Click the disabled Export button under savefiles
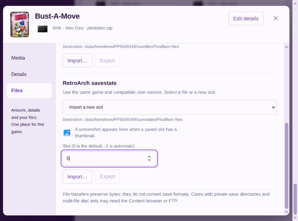The height and width of the screenshot is (221, 298). [x=108, y=61]
